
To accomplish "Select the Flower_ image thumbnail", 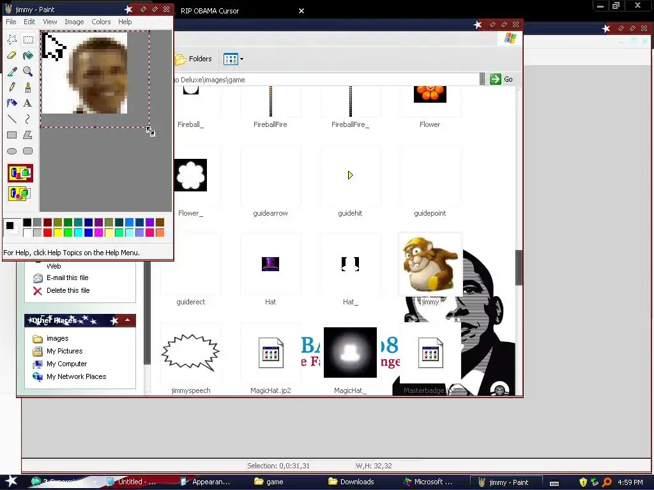I will [190, 175].
